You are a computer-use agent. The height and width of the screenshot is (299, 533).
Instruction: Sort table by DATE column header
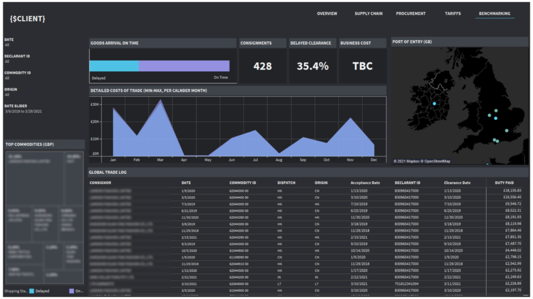coord(186,183)
